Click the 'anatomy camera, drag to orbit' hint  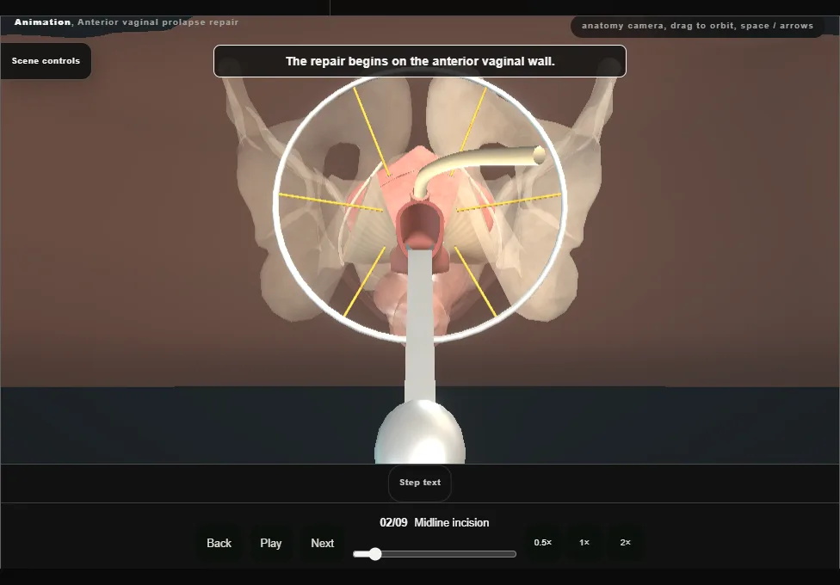[697, 26]
